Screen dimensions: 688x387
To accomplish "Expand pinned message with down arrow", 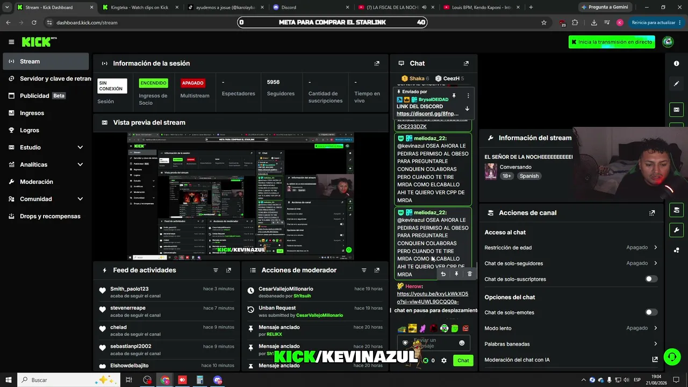I will 467,109.
